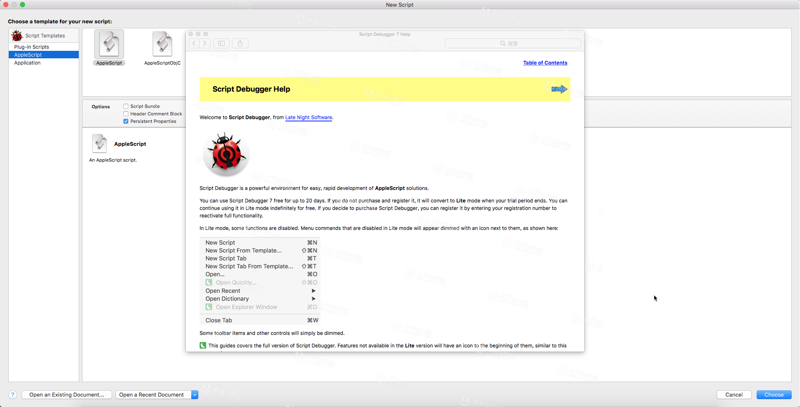
Task: Click the Choose button
Action: click(x=774, y=395)
